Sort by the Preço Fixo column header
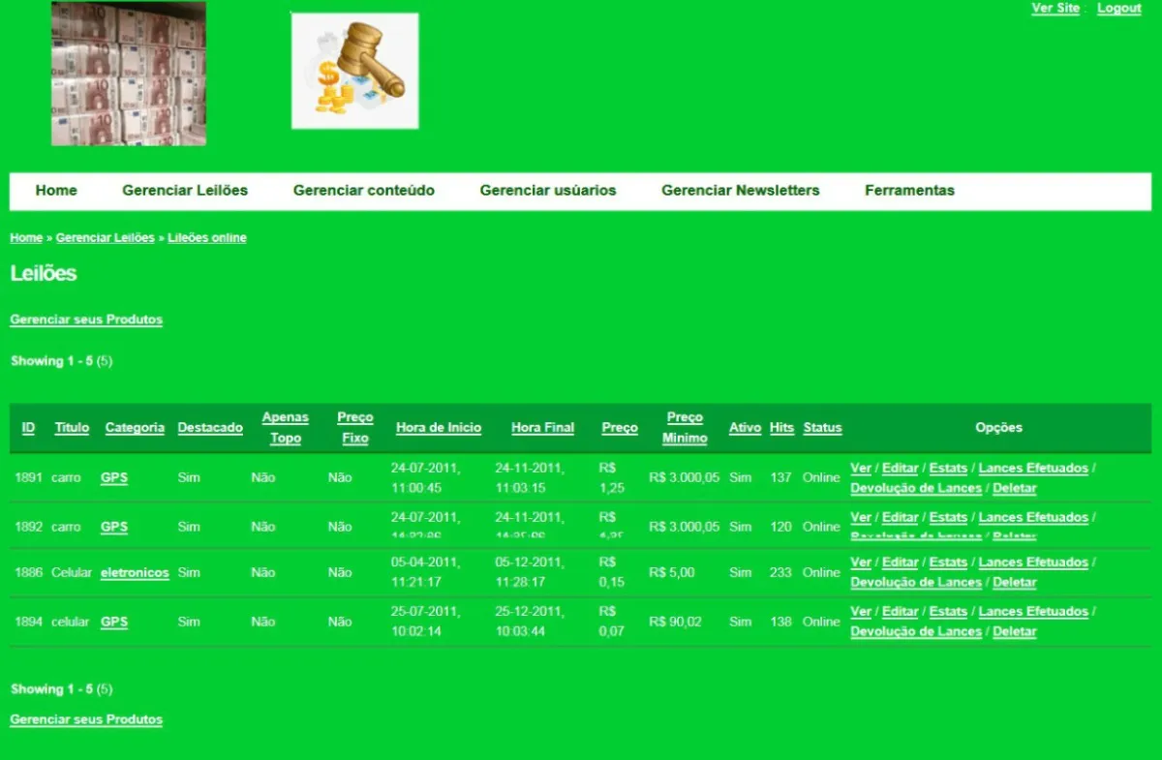This screenshot has width=1162, height=760. coord(355,428)
